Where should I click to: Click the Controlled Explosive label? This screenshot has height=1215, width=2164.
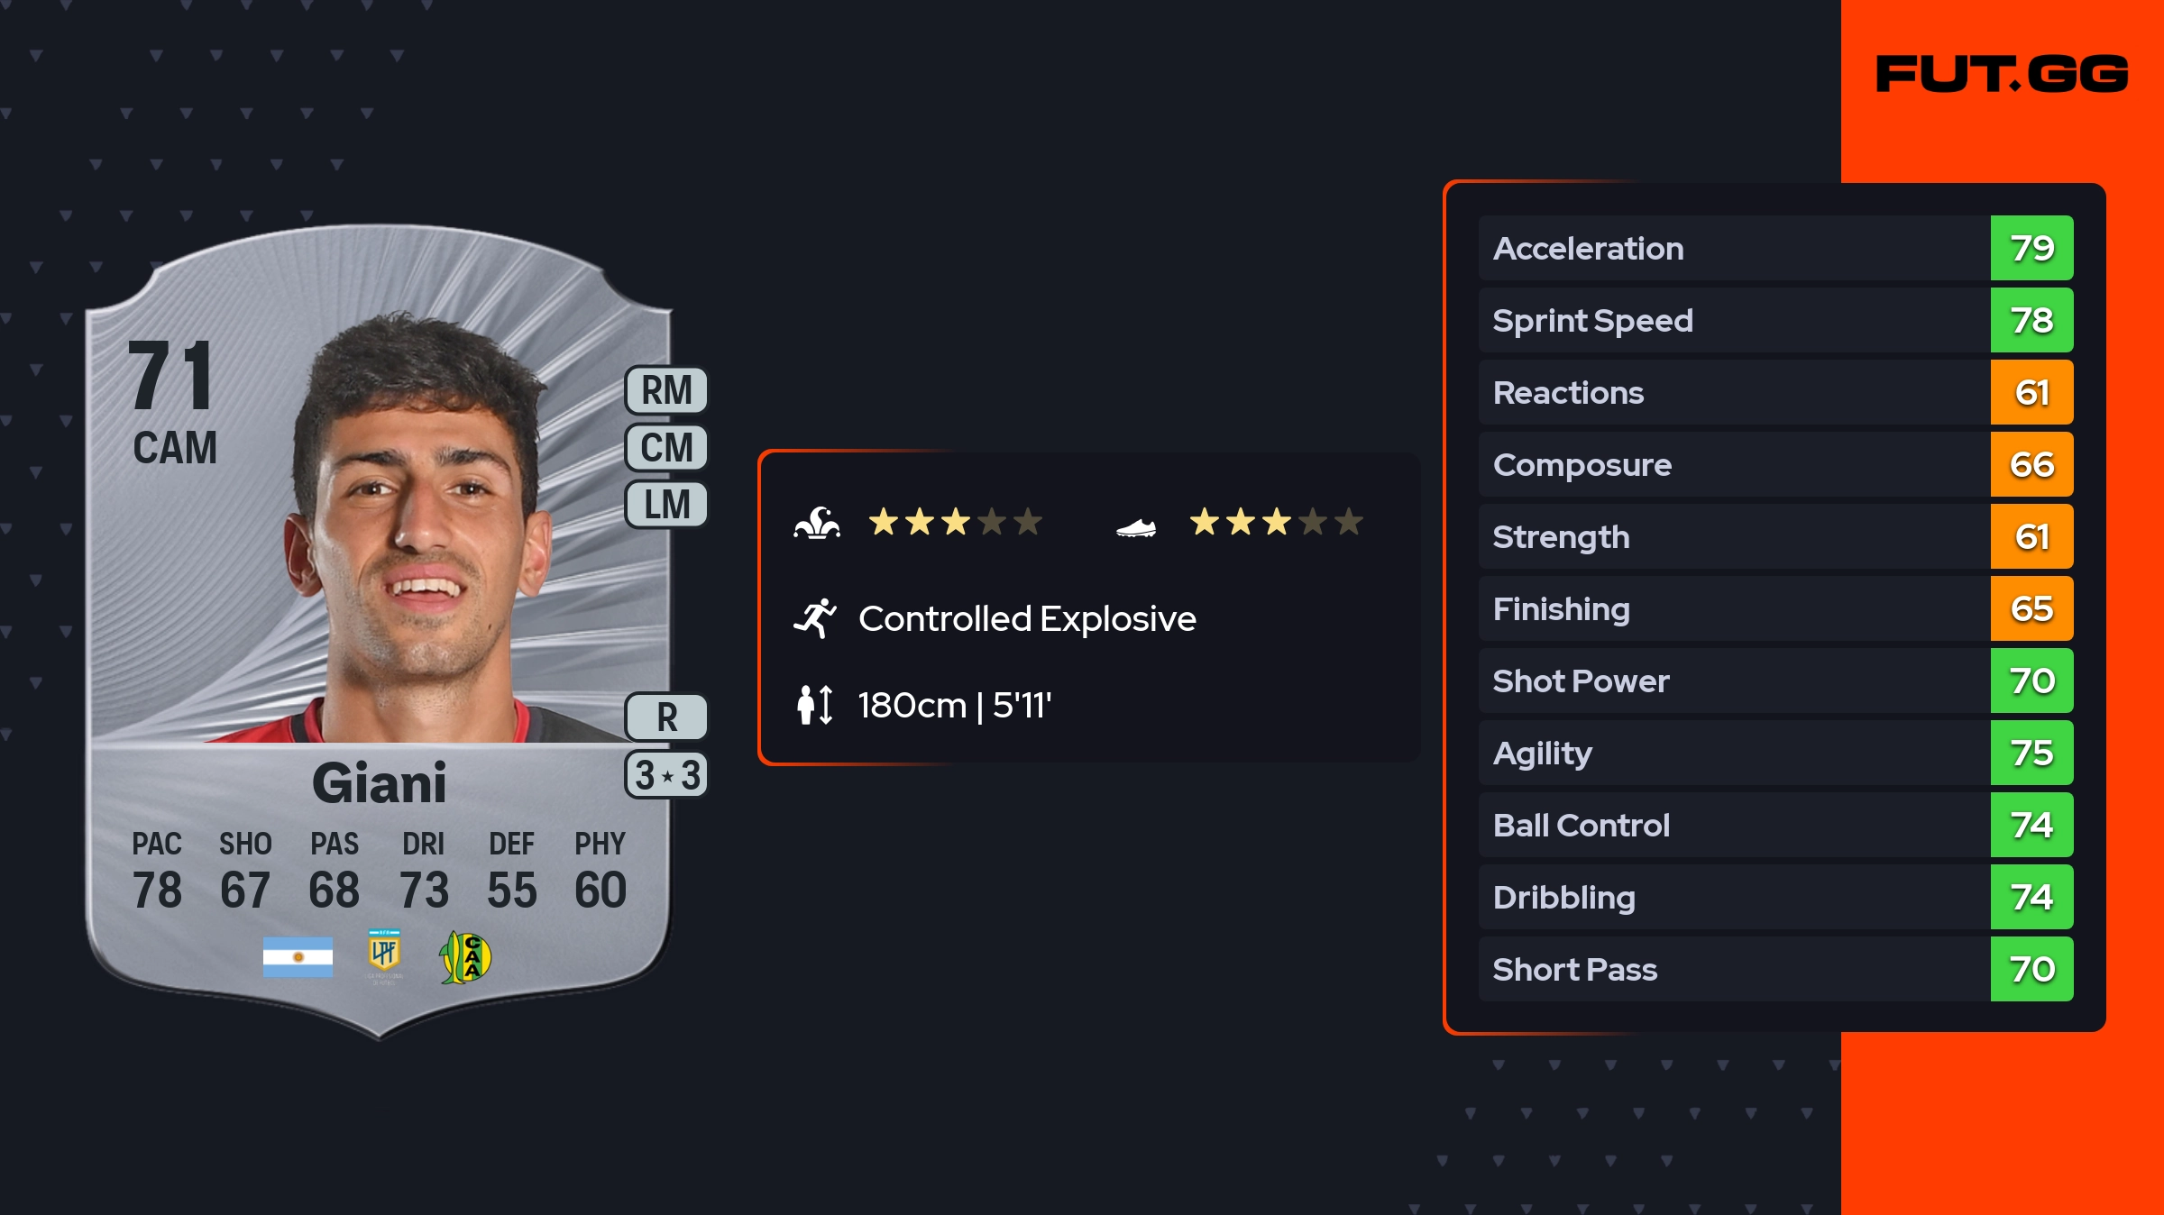click(x=1027, y=618)
